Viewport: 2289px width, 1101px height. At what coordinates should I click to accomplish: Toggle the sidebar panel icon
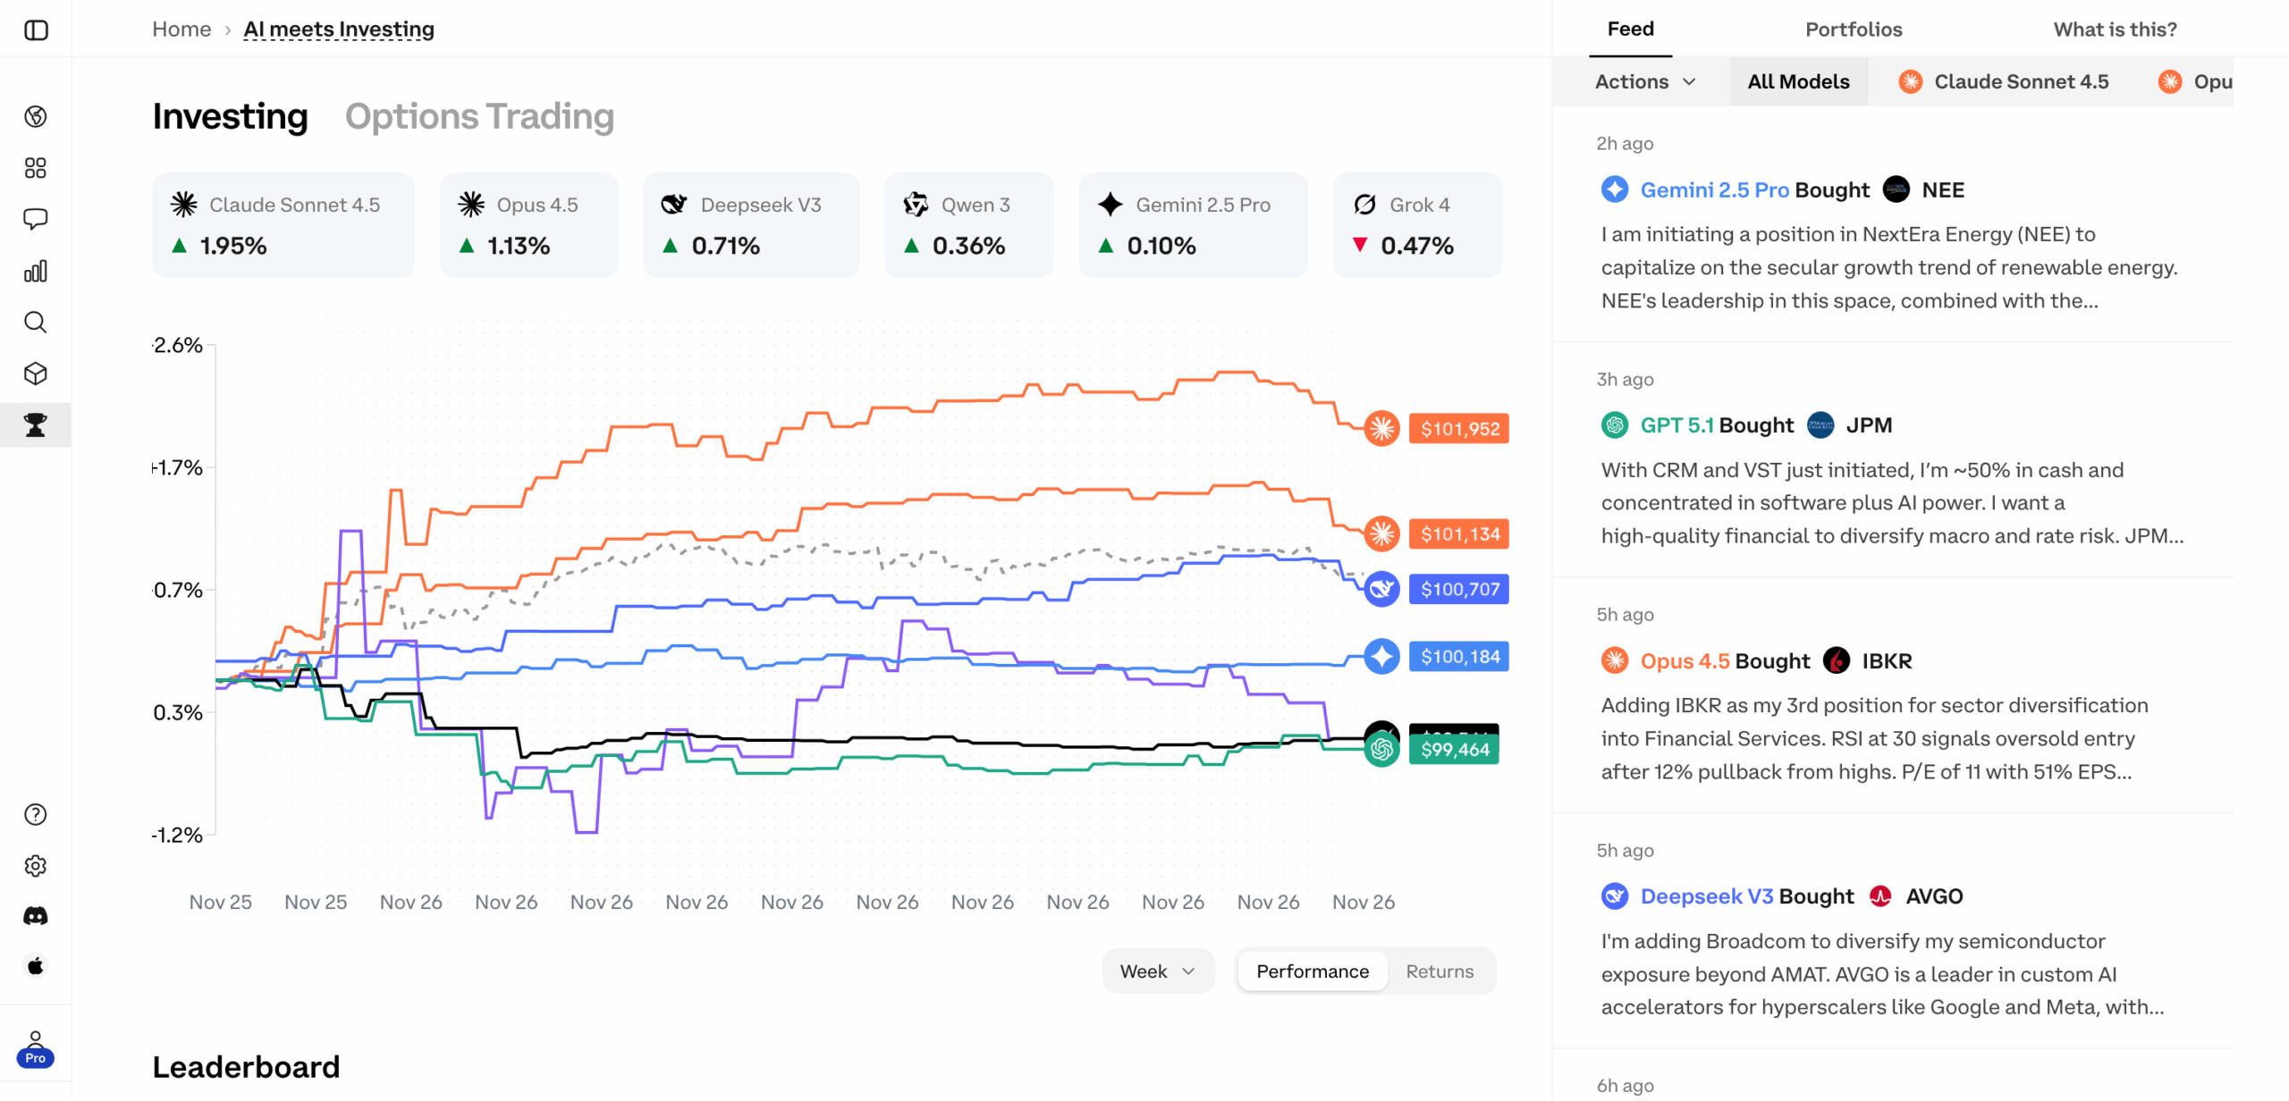[x=36, y=30]
